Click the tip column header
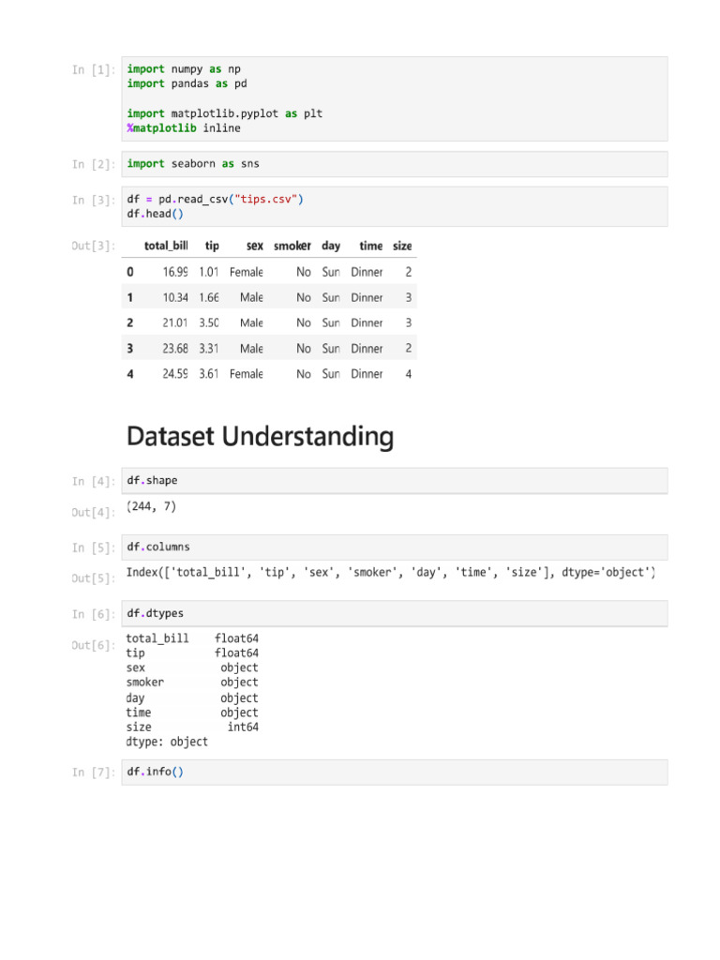 click(x=212, y=246)
